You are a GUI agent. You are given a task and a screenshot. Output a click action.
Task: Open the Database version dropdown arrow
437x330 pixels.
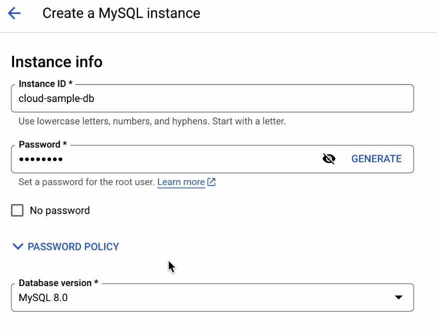[x=398, y=297]
